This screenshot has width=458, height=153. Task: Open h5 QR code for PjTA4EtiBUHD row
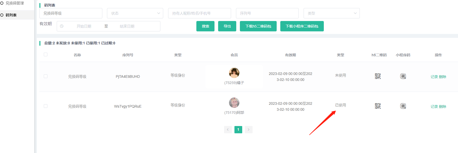coord(378,76)
